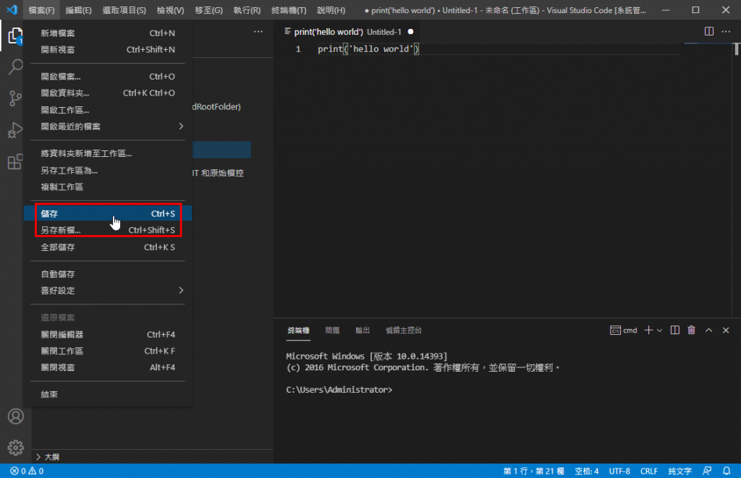Click the cmd terminal profile icon
Screen dimensions: 741x478
coord(615,330)
